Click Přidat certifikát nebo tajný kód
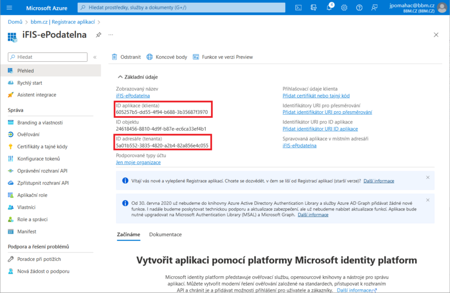The height and width of the screenshot is (293, 450). click(316, 95)
